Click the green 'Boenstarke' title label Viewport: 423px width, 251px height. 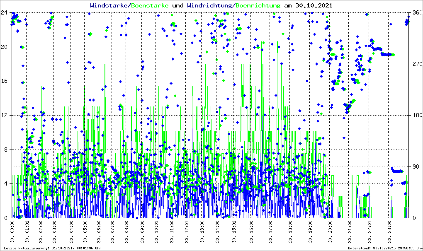point(150,5)
